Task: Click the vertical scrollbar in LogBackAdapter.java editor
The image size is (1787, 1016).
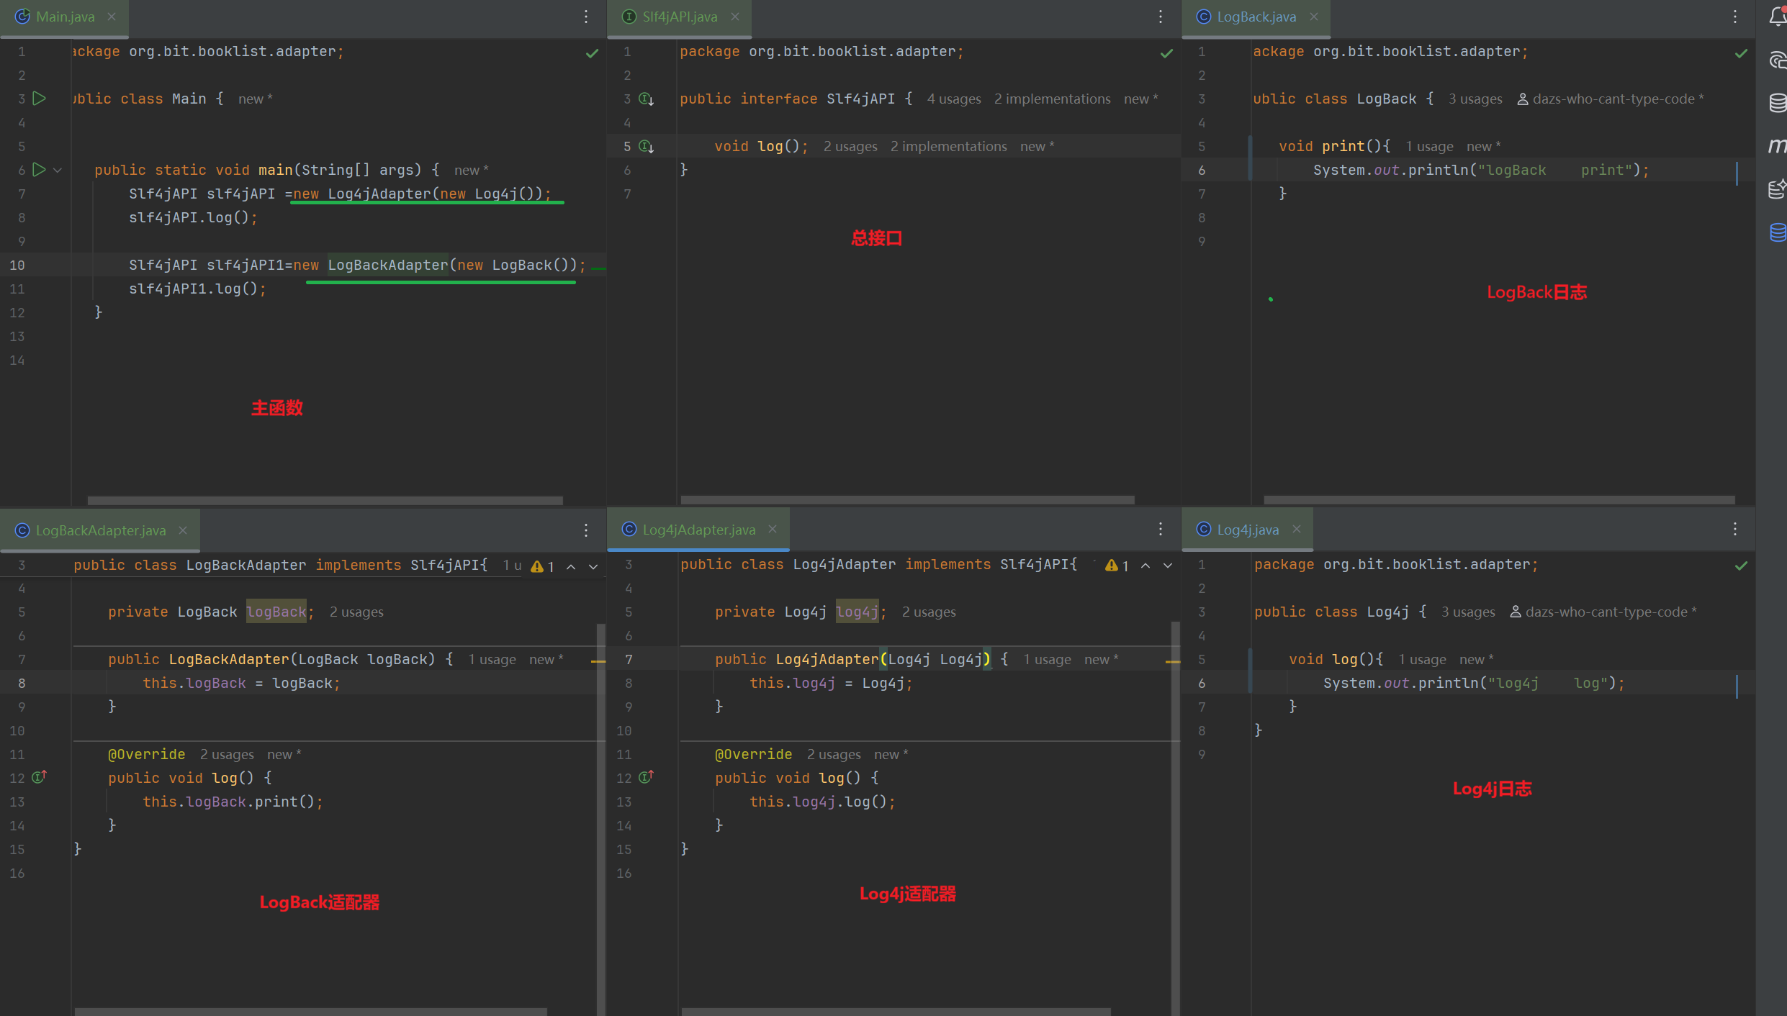Action: point(600,818)
